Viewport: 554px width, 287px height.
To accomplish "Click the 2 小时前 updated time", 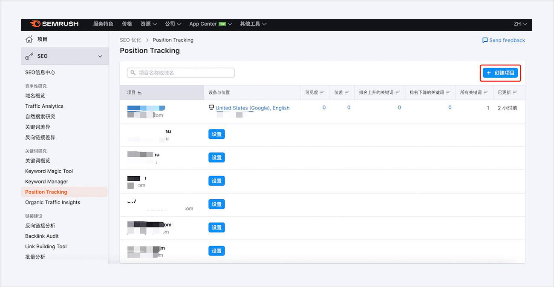I will [508, 108].
